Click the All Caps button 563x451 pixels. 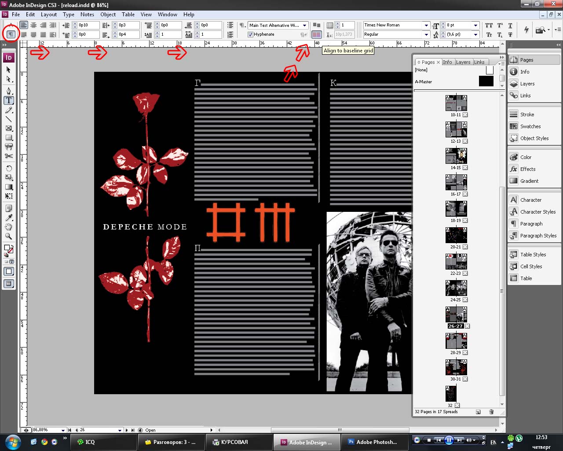pos(489,26)
